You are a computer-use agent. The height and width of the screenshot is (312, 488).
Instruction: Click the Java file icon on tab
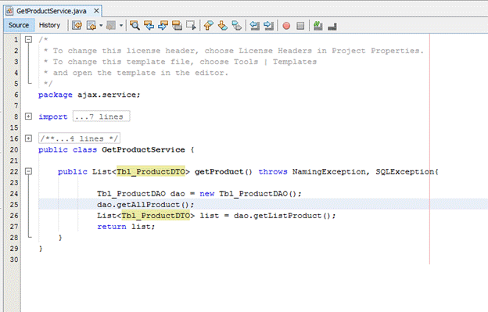coord(9,11)
